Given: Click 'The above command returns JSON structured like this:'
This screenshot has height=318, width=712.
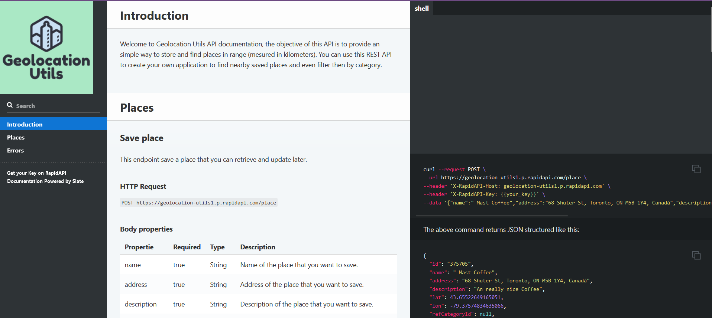Looking at the screenshot, I should pyautogui.click(x=501, y=230).
